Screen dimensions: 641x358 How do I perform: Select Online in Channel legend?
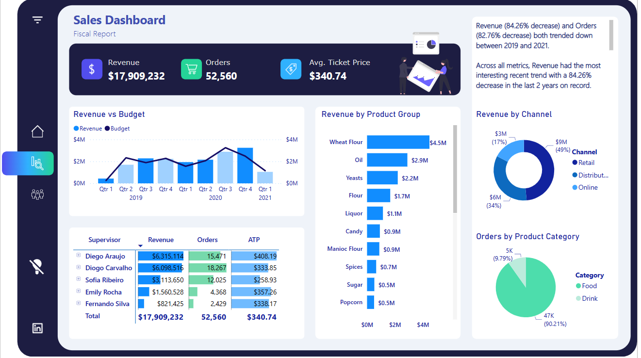click(585, 187)
